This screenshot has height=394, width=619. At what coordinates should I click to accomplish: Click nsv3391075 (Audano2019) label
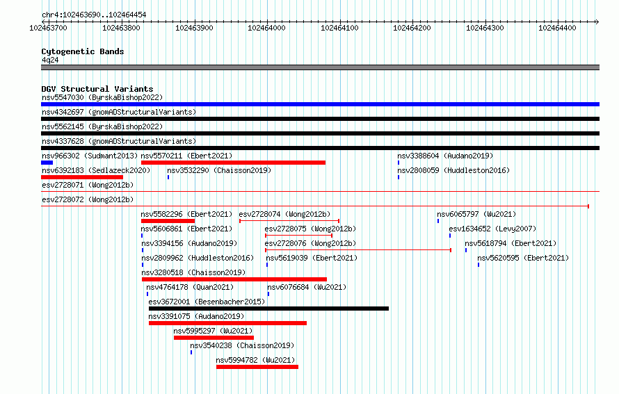tap(196, 316)
